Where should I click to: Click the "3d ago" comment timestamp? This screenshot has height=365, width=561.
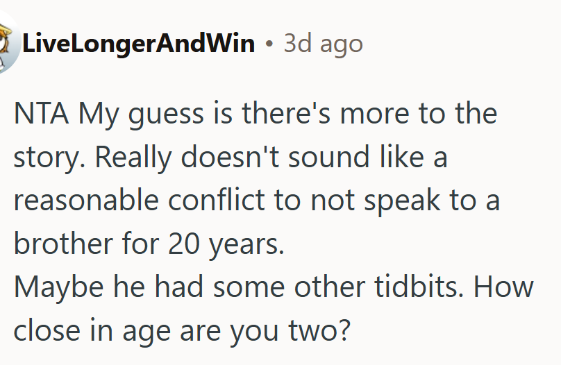pyautogui.click(x=323, y=44)
